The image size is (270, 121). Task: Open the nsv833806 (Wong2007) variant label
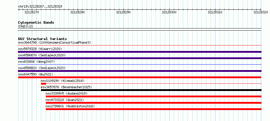tap(36, 62)
